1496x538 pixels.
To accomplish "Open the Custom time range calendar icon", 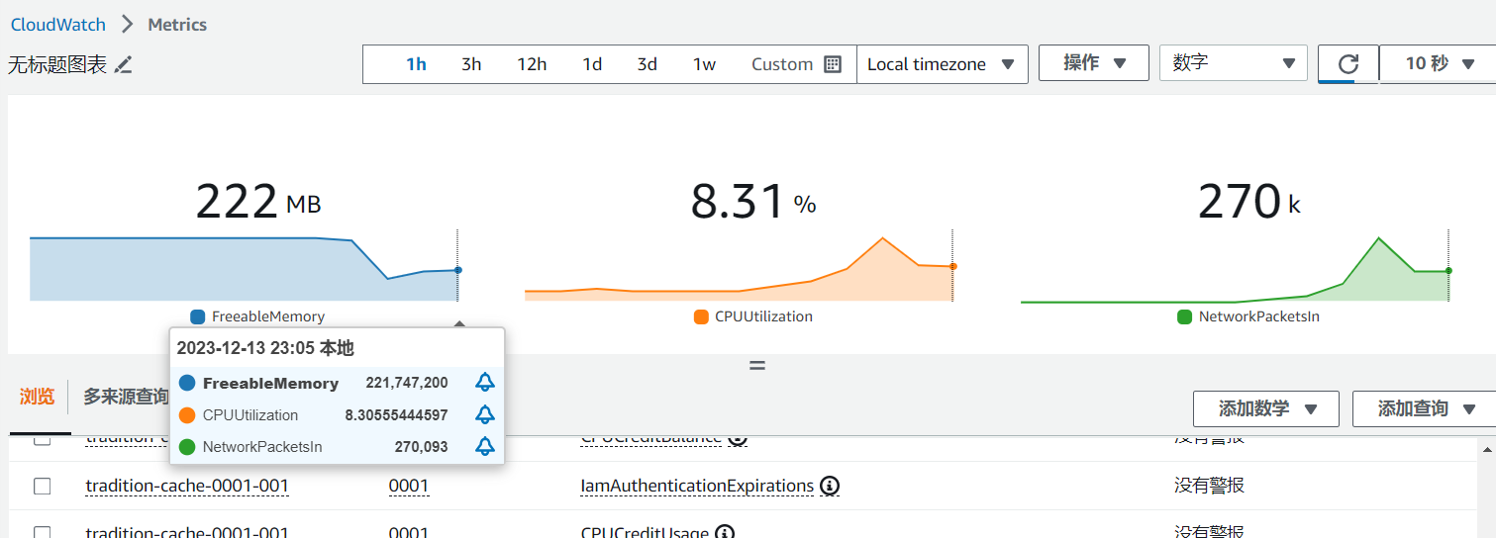I will coord(833,64).
